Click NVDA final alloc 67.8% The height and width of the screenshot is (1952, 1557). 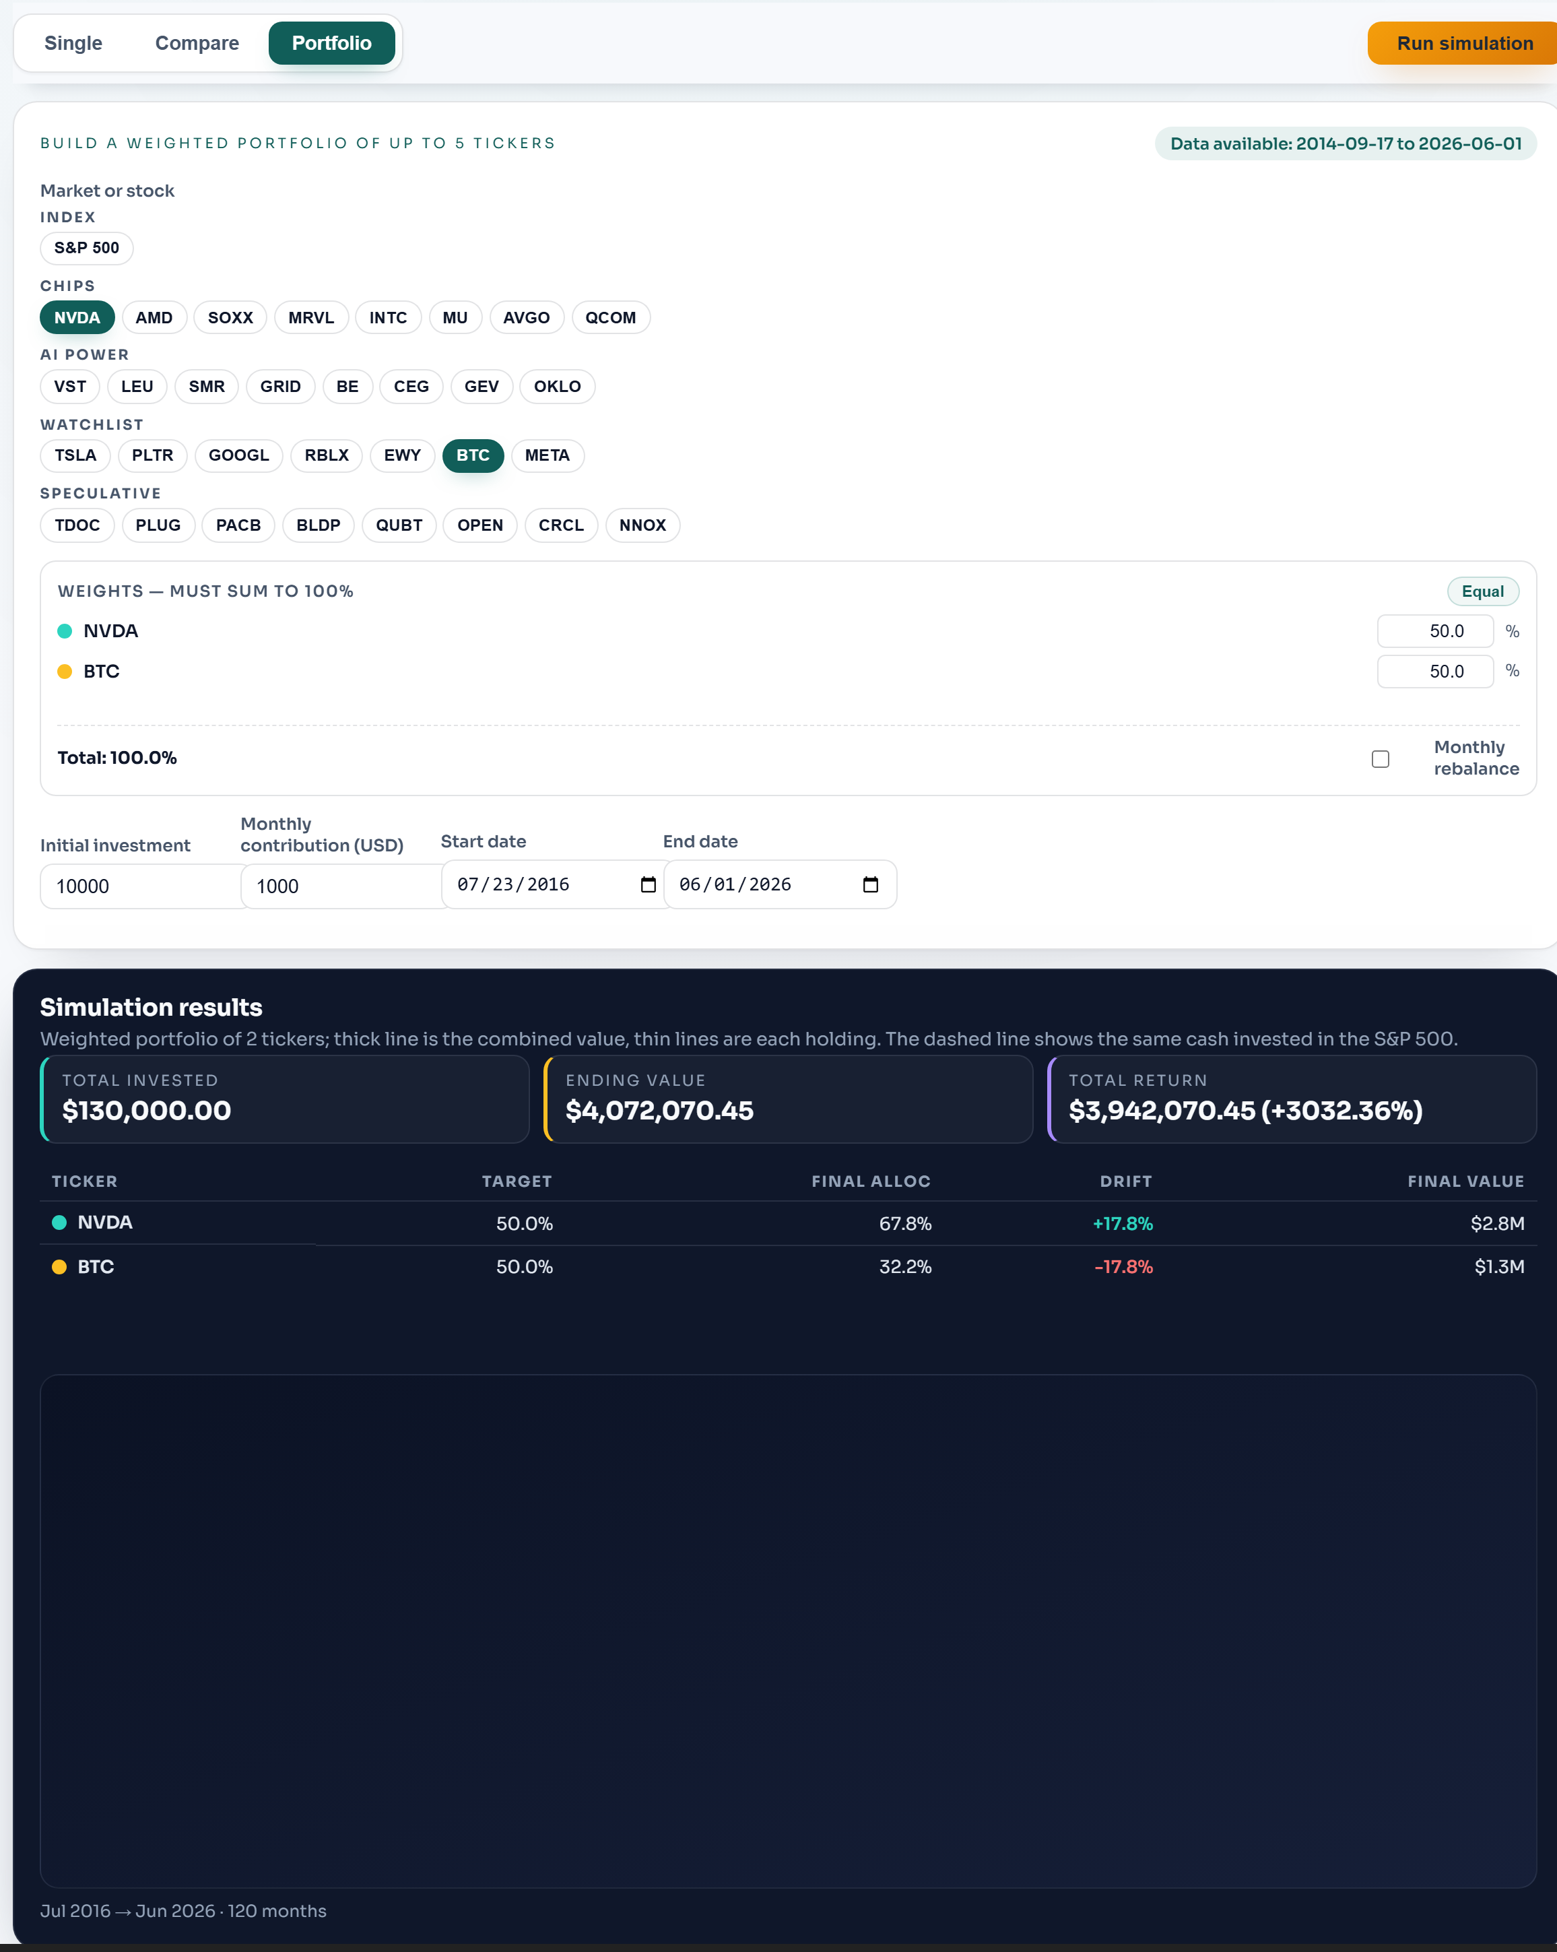pos(905,1224)
